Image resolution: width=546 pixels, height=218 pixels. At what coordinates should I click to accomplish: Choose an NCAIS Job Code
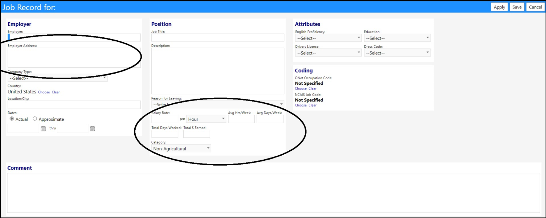pyautogui.click(x=301, y=105)
